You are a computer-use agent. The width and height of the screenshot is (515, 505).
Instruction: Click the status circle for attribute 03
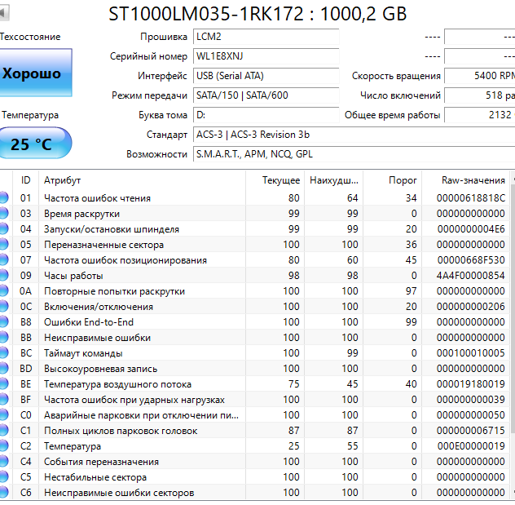coord(3,214)
